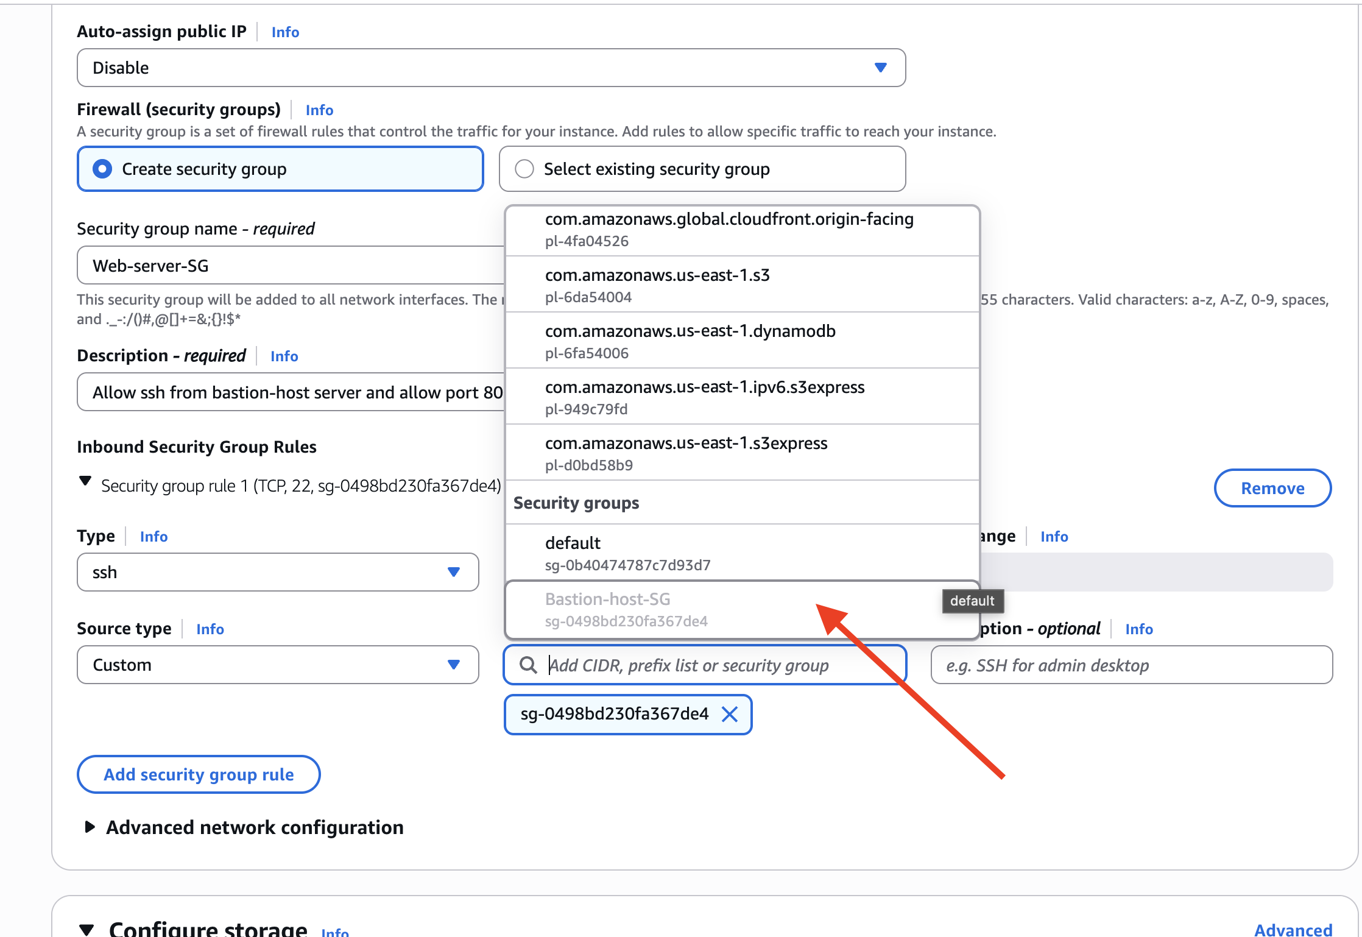
Task: Click Add security group rule button
Action: click(199, 774)
